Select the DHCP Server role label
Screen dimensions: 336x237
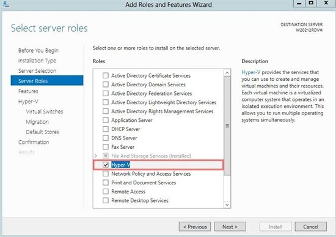[x=126, y=129]
